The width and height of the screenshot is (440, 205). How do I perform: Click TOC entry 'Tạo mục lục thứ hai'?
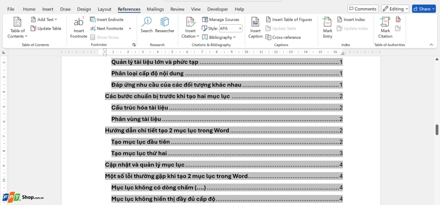click(140, 153)
